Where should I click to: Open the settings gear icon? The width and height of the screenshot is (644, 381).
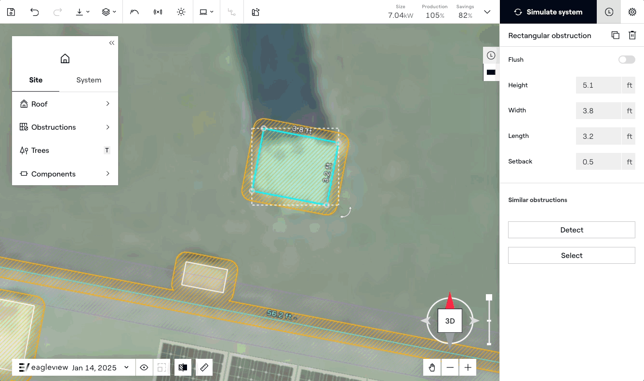(632, 12)
